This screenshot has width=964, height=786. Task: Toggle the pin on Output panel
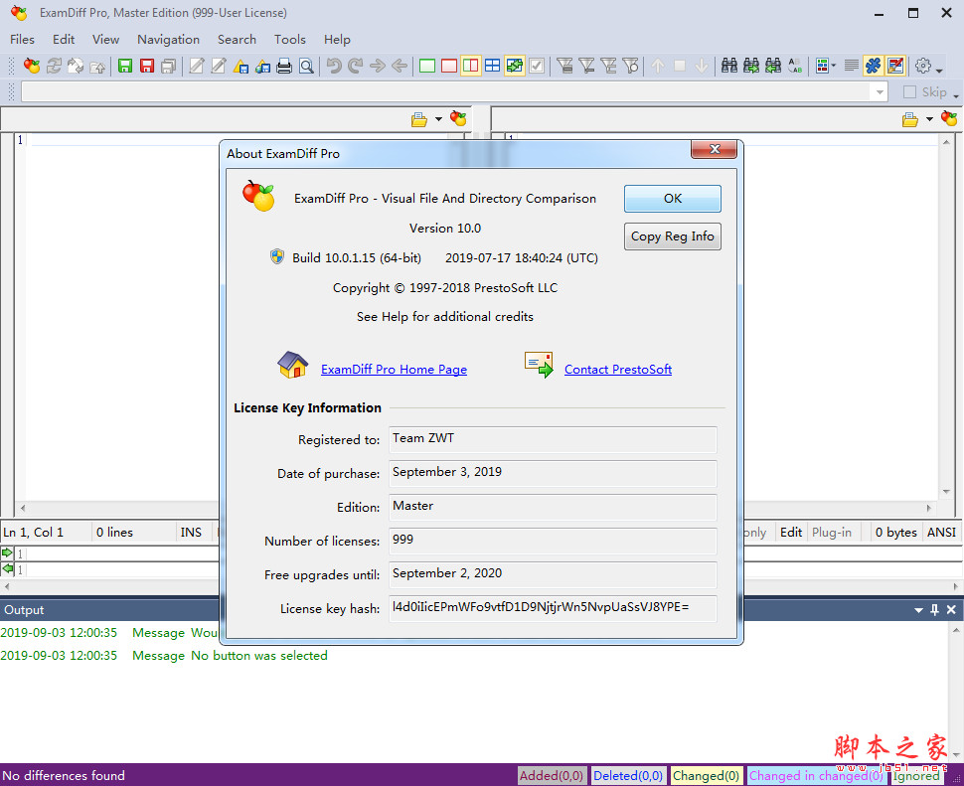coord(934,610)
